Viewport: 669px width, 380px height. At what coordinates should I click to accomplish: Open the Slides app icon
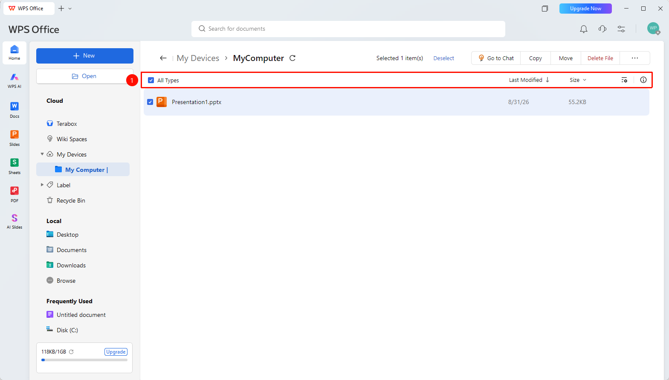pyautogui.click(x=14, y=138)
